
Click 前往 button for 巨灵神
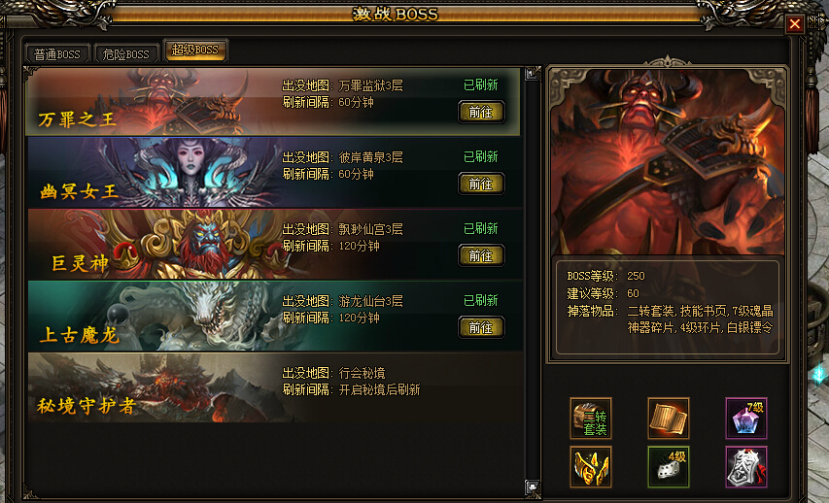tap(481, 255)
